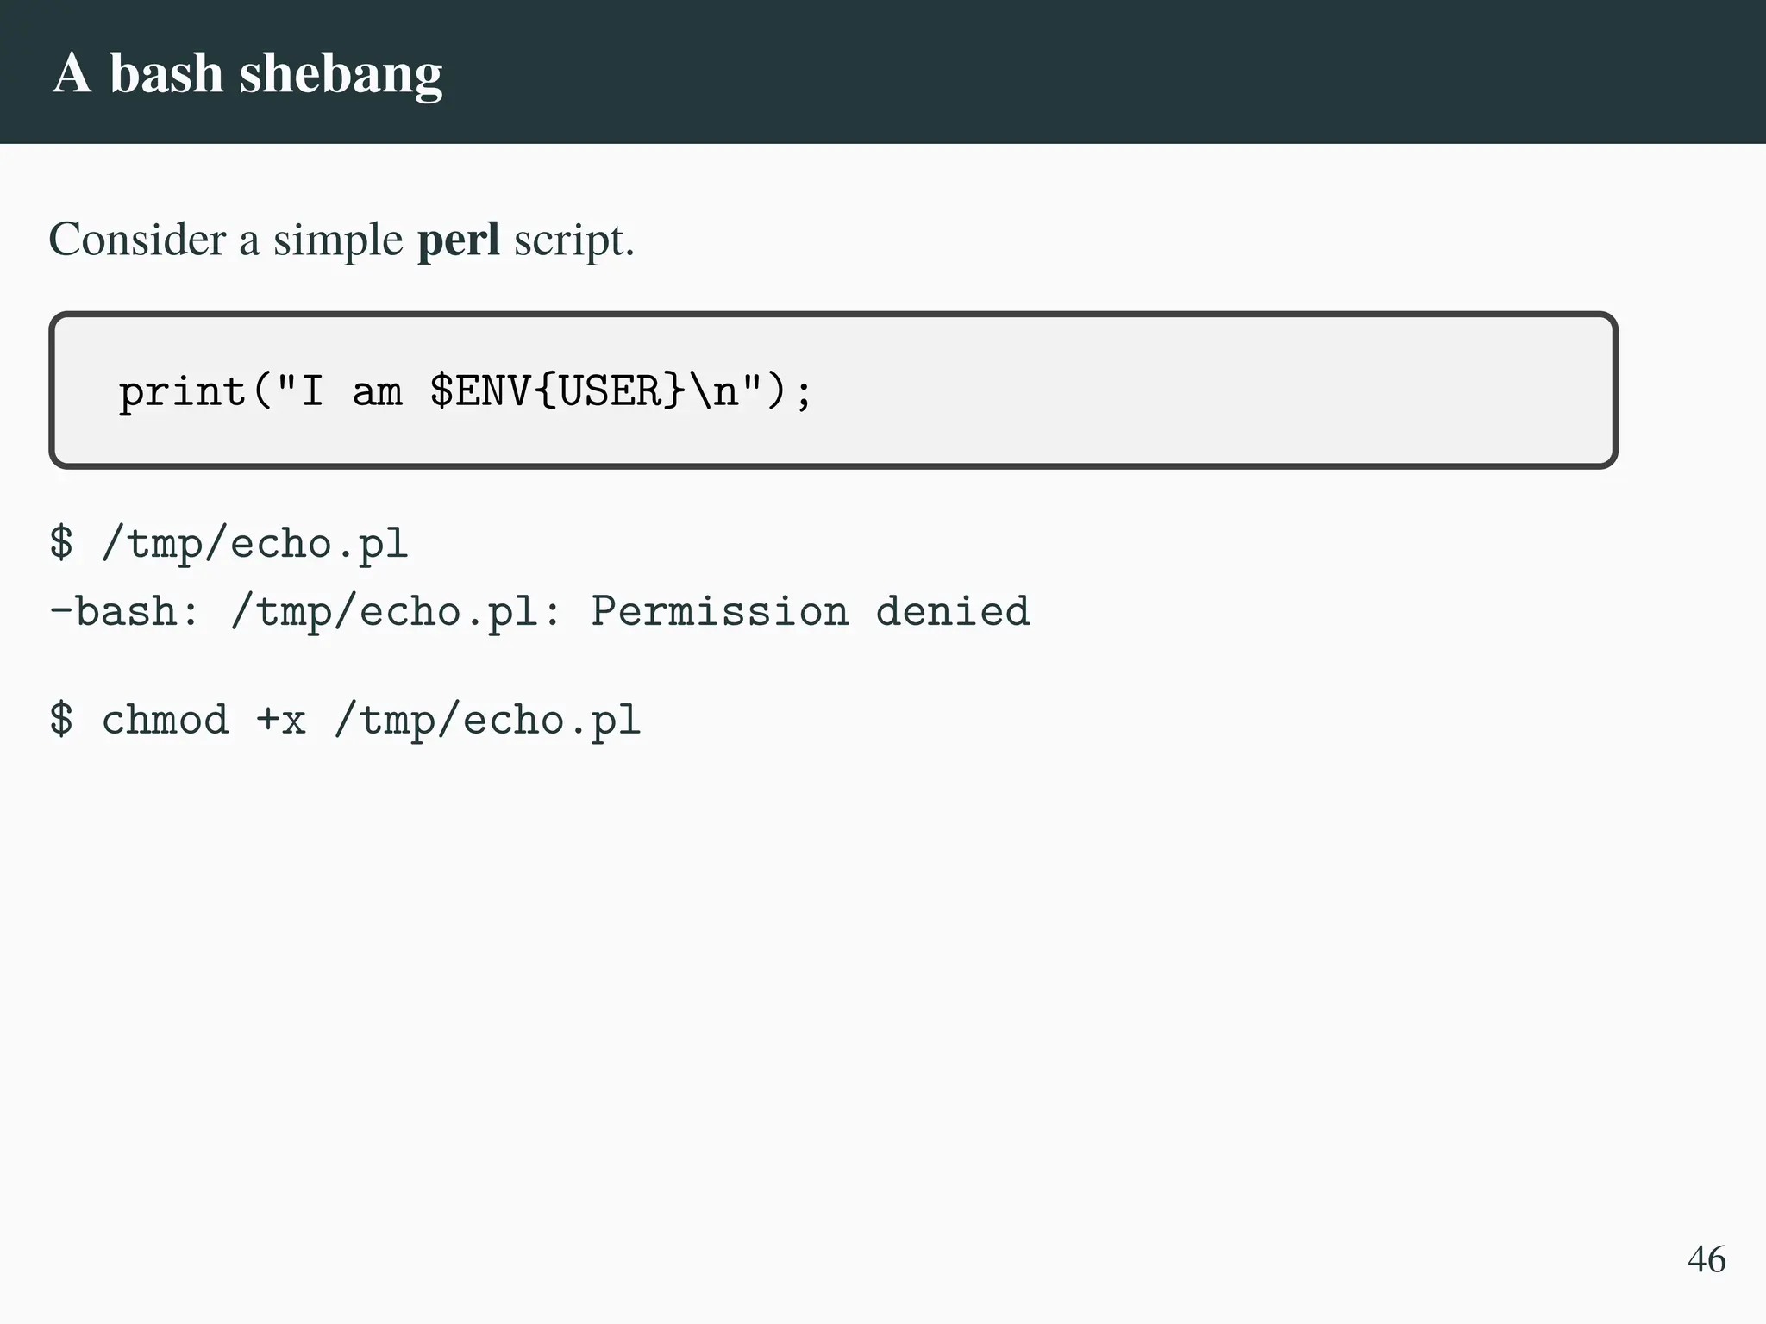Click the "+x" argument of chmod
Screen dimensions: 1766x1324
(x=281, y=720)
